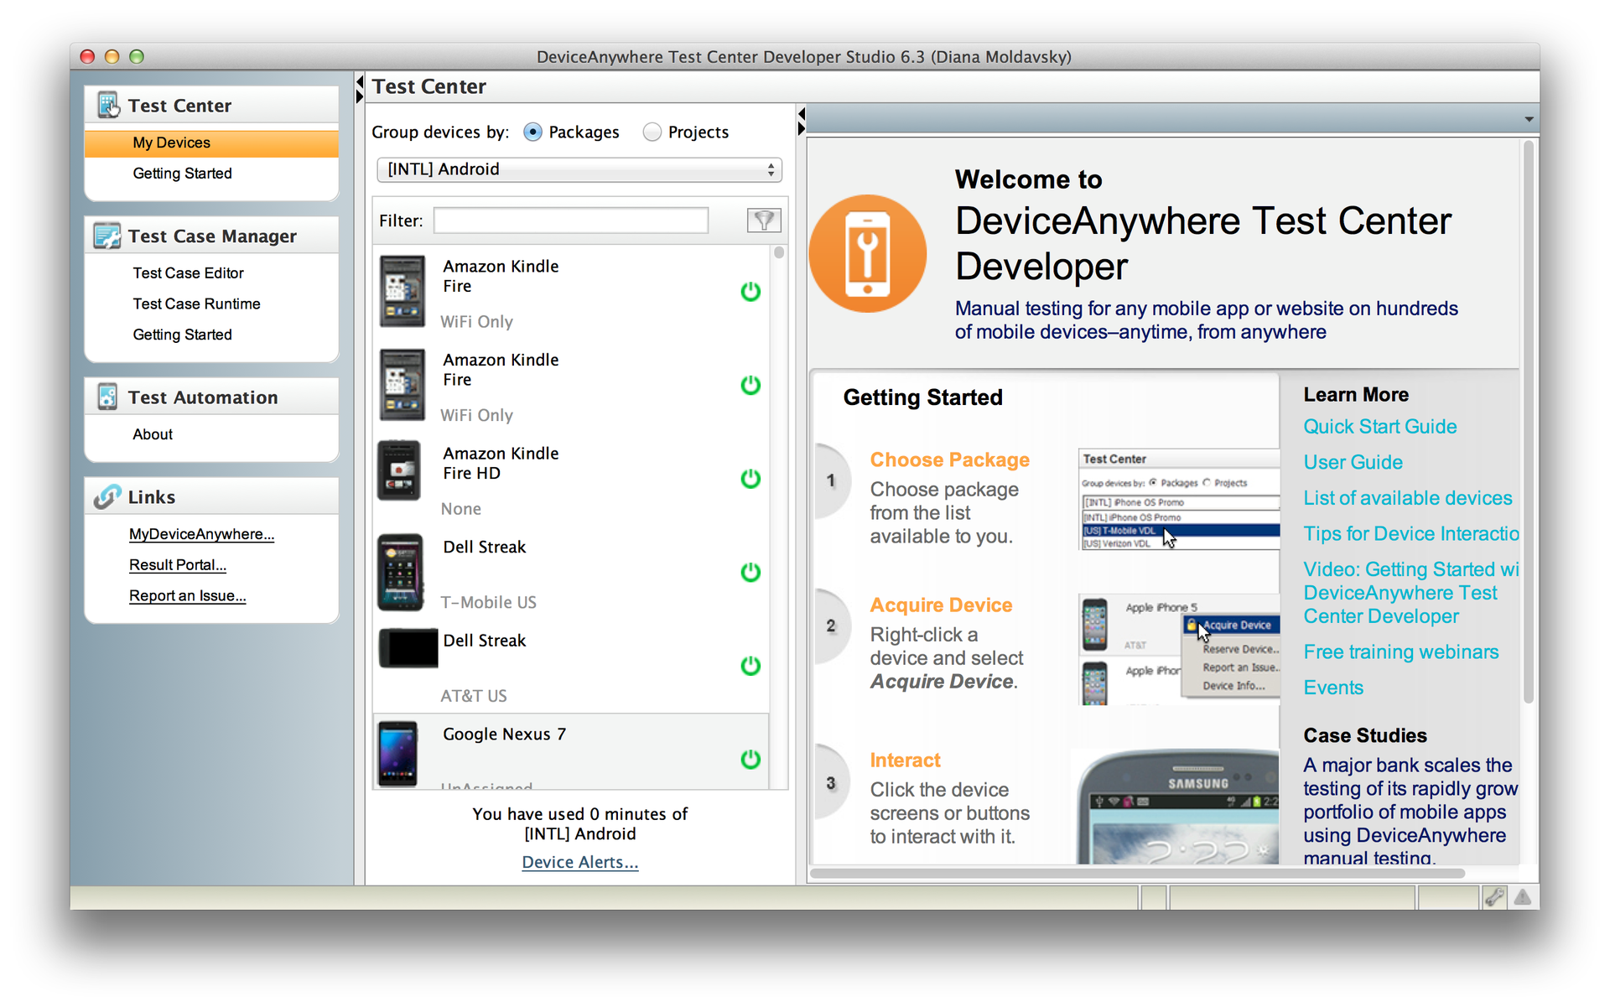Select Dell Streak T-Mobile thumbnail
The width and height of the screenshot is (1610, 1007).
point(401,573)
